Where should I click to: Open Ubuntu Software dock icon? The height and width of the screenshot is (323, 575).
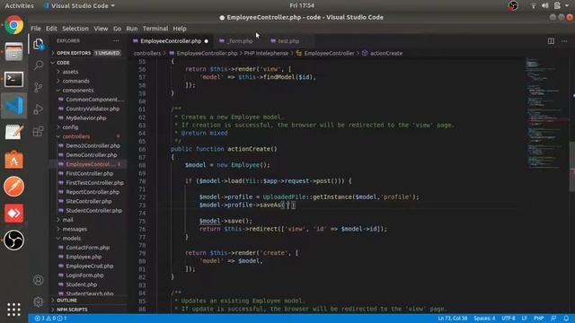[14, 160]
